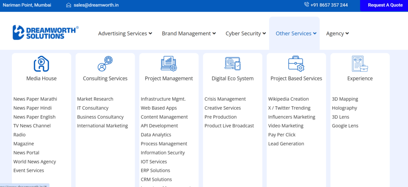This screenshot has width=408, height=187.
Task: Open the Cyber Security dropdown menu
Action: pyautogui.click(x=245, y=33)
